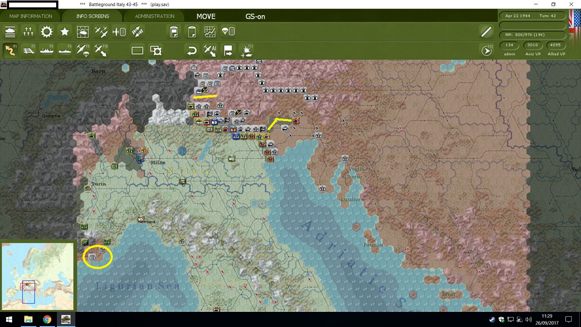Open the commander's report clipboard icon

tap(174, 32)
